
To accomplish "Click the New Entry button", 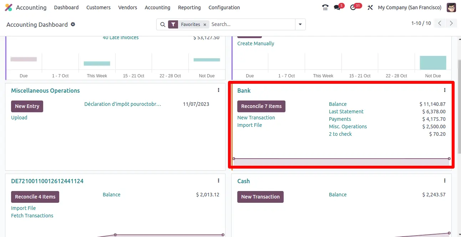I will point(27,106).
